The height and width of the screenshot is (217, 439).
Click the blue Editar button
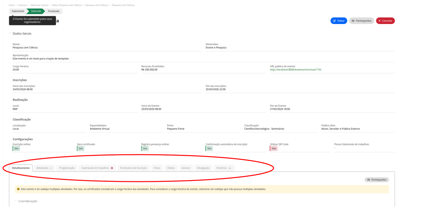(x=339, y=21)
